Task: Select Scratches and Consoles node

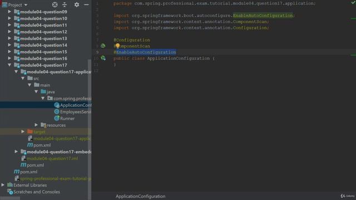Action: tap(37, 192)
